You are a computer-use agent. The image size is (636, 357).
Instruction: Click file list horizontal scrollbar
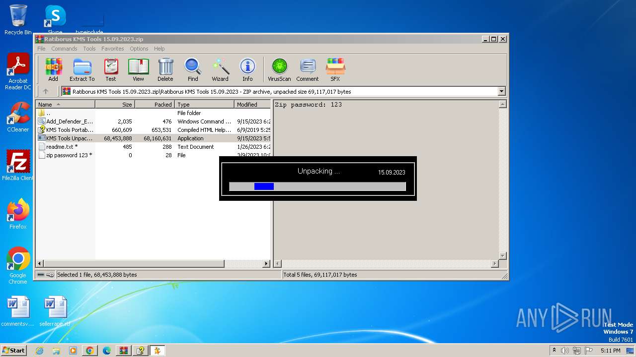click(x=153, y=264)
